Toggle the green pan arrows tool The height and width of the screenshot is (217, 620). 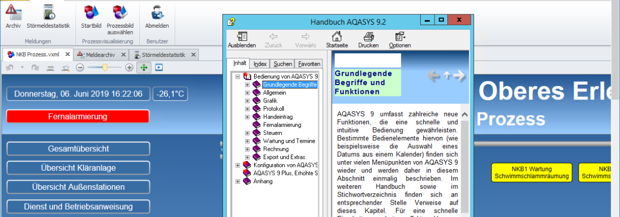[144, 67]
